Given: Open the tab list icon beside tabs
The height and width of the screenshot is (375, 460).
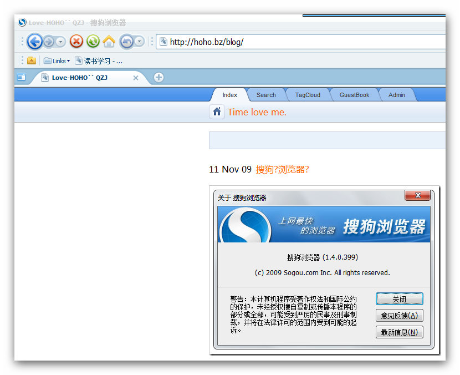Looking at the screenshot, I should point(22,77).
